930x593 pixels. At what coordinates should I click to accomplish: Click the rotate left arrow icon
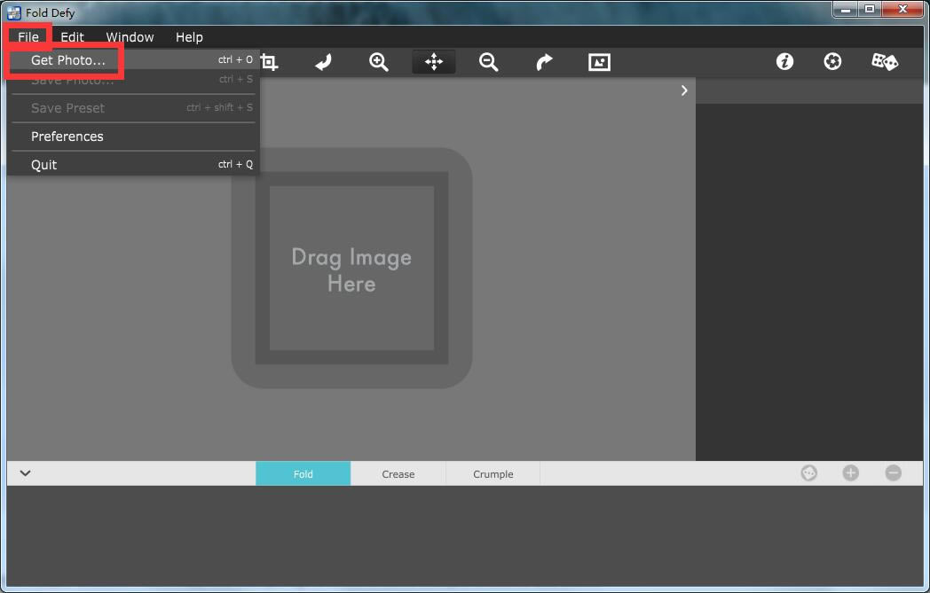coord(324,62)
